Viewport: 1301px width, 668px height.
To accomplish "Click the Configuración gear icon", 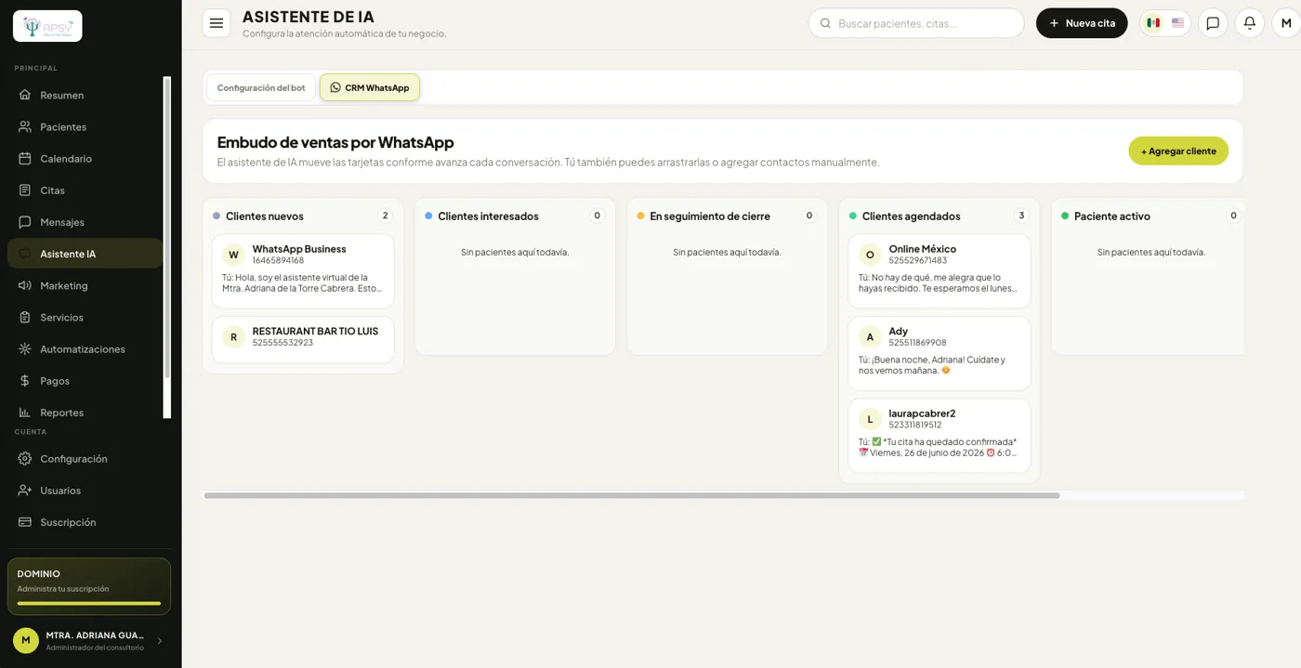I will pyautogui.click(x=25, y=458).
